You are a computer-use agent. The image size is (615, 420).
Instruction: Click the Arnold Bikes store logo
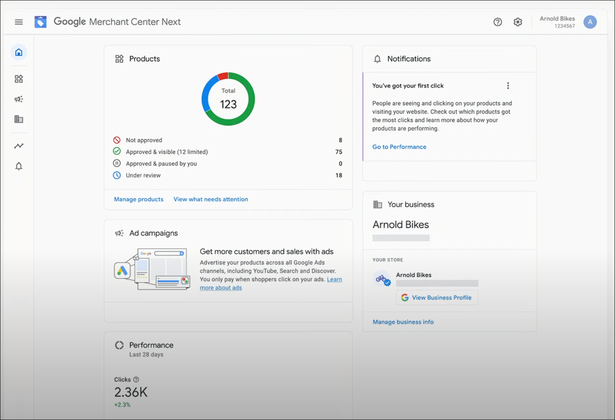click(x=382, y=279)
